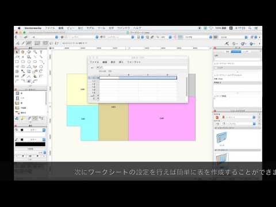Select the Rounded Rectangle tool
Viewport: 276px width, 207px height.
click(x=23, y=62)
